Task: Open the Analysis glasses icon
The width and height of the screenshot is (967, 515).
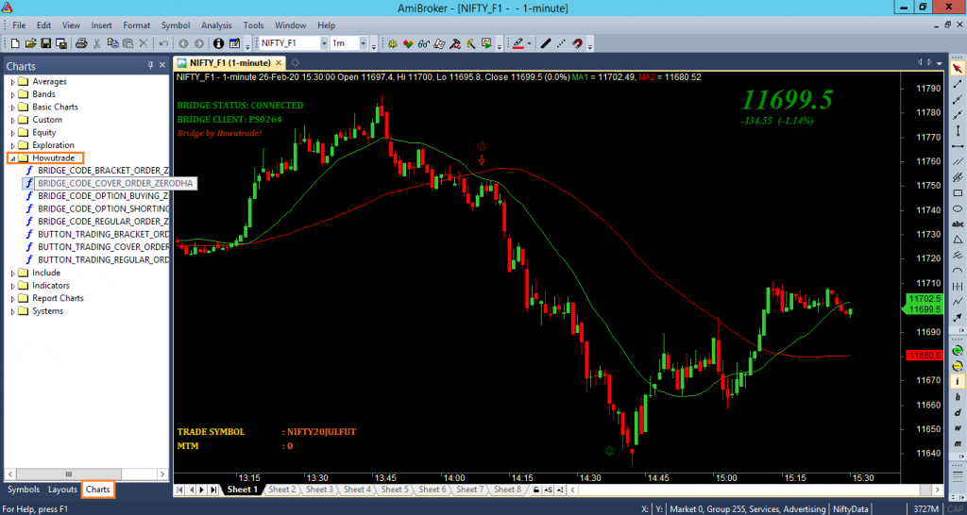Action: pyautogui.click(x=423, y=43)
